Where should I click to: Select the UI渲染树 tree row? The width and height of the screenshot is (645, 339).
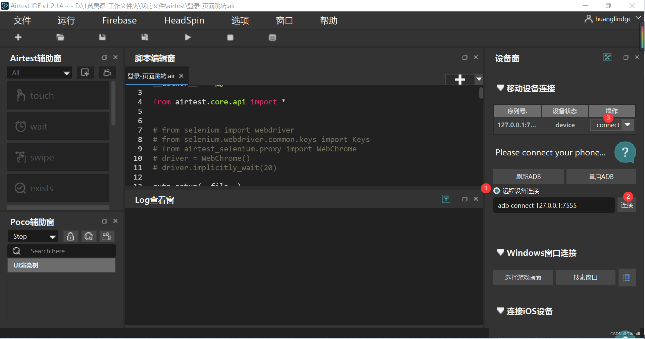point(61,265)
